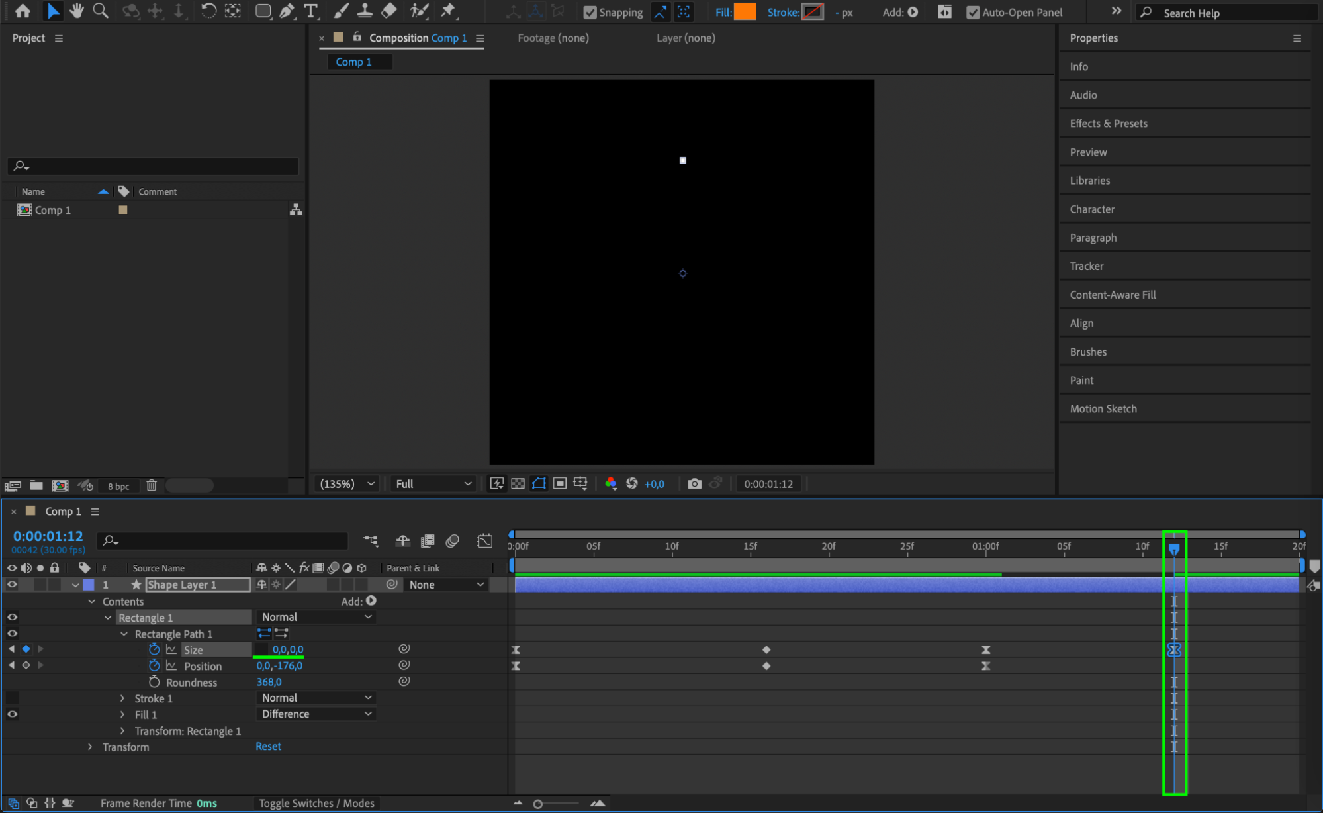The height and width of the screenshot is (813, 1323).
Task: Disable Auto-Open Panel checkbox
Action: pos(973,12)
